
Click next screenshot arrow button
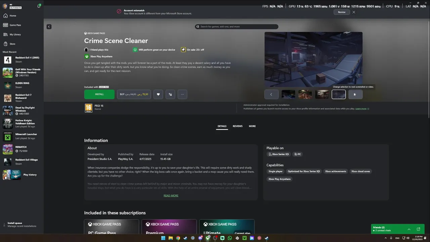coord(355,94)
